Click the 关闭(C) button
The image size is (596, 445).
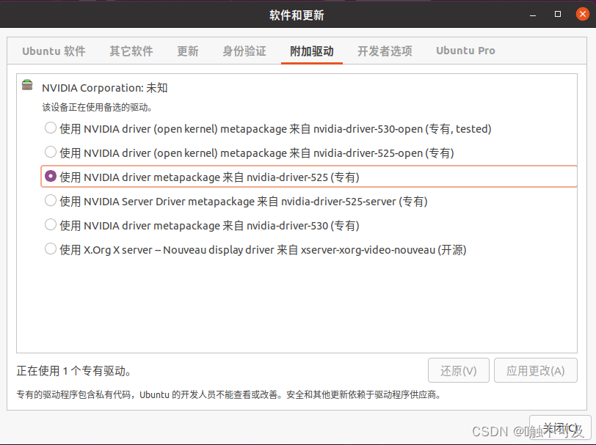point(560,428)
